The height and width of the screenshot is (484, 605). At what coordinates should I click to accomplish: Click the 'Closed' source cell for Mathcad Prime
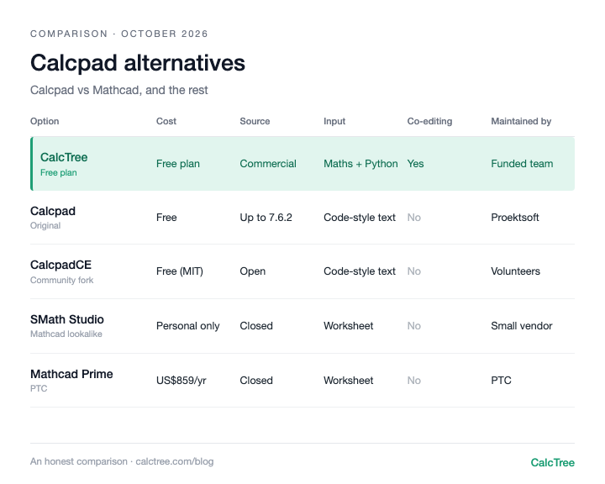pyautogui.click(x=255, y=381)
